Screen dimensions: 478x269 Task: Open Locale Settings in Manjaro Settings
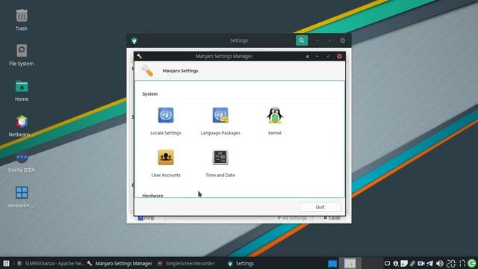tap(166, 121)
